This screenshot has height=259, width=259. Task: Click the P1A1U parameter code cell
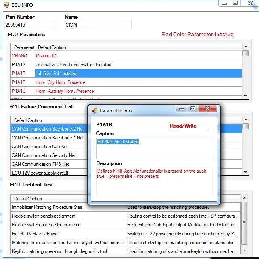pos(23,91)
